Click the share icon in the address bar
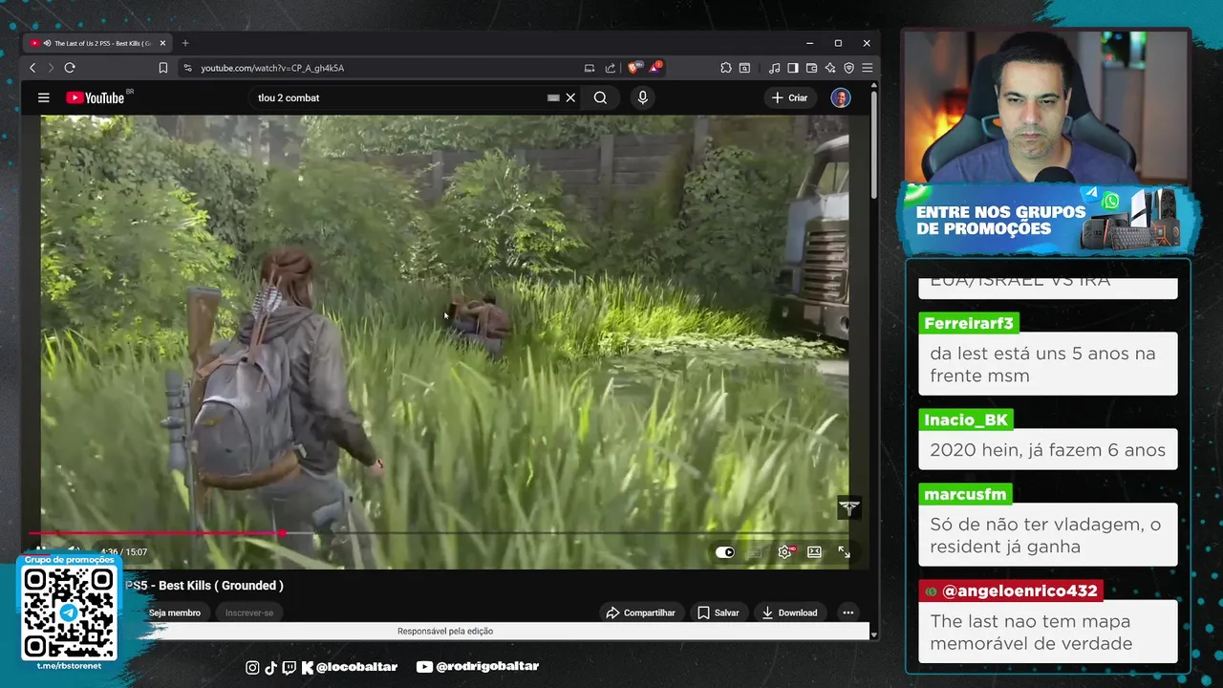1223x688 pixels. pyautogui.click(x=611, y=68)
